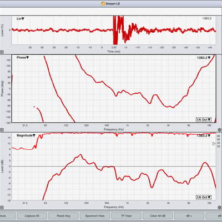Click the Reset Avg button
This screenshot has width=222, height=222.
coord(63,216)
